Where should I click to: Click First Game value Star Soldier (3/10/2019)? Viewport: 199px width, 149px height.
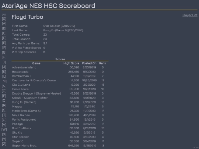point(59,26)
